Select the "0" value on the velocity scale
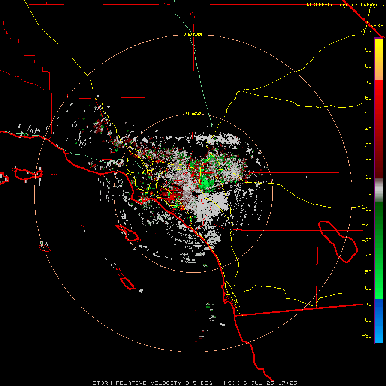The image size is (386, 386). coord(370,193)
